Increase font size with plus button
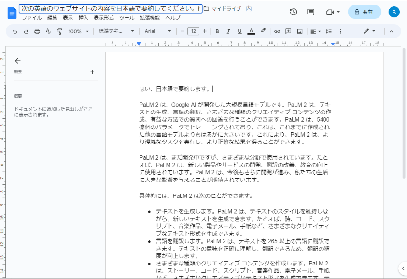The height and width of the screenshot is (279, 407). [x=205, y=31]
